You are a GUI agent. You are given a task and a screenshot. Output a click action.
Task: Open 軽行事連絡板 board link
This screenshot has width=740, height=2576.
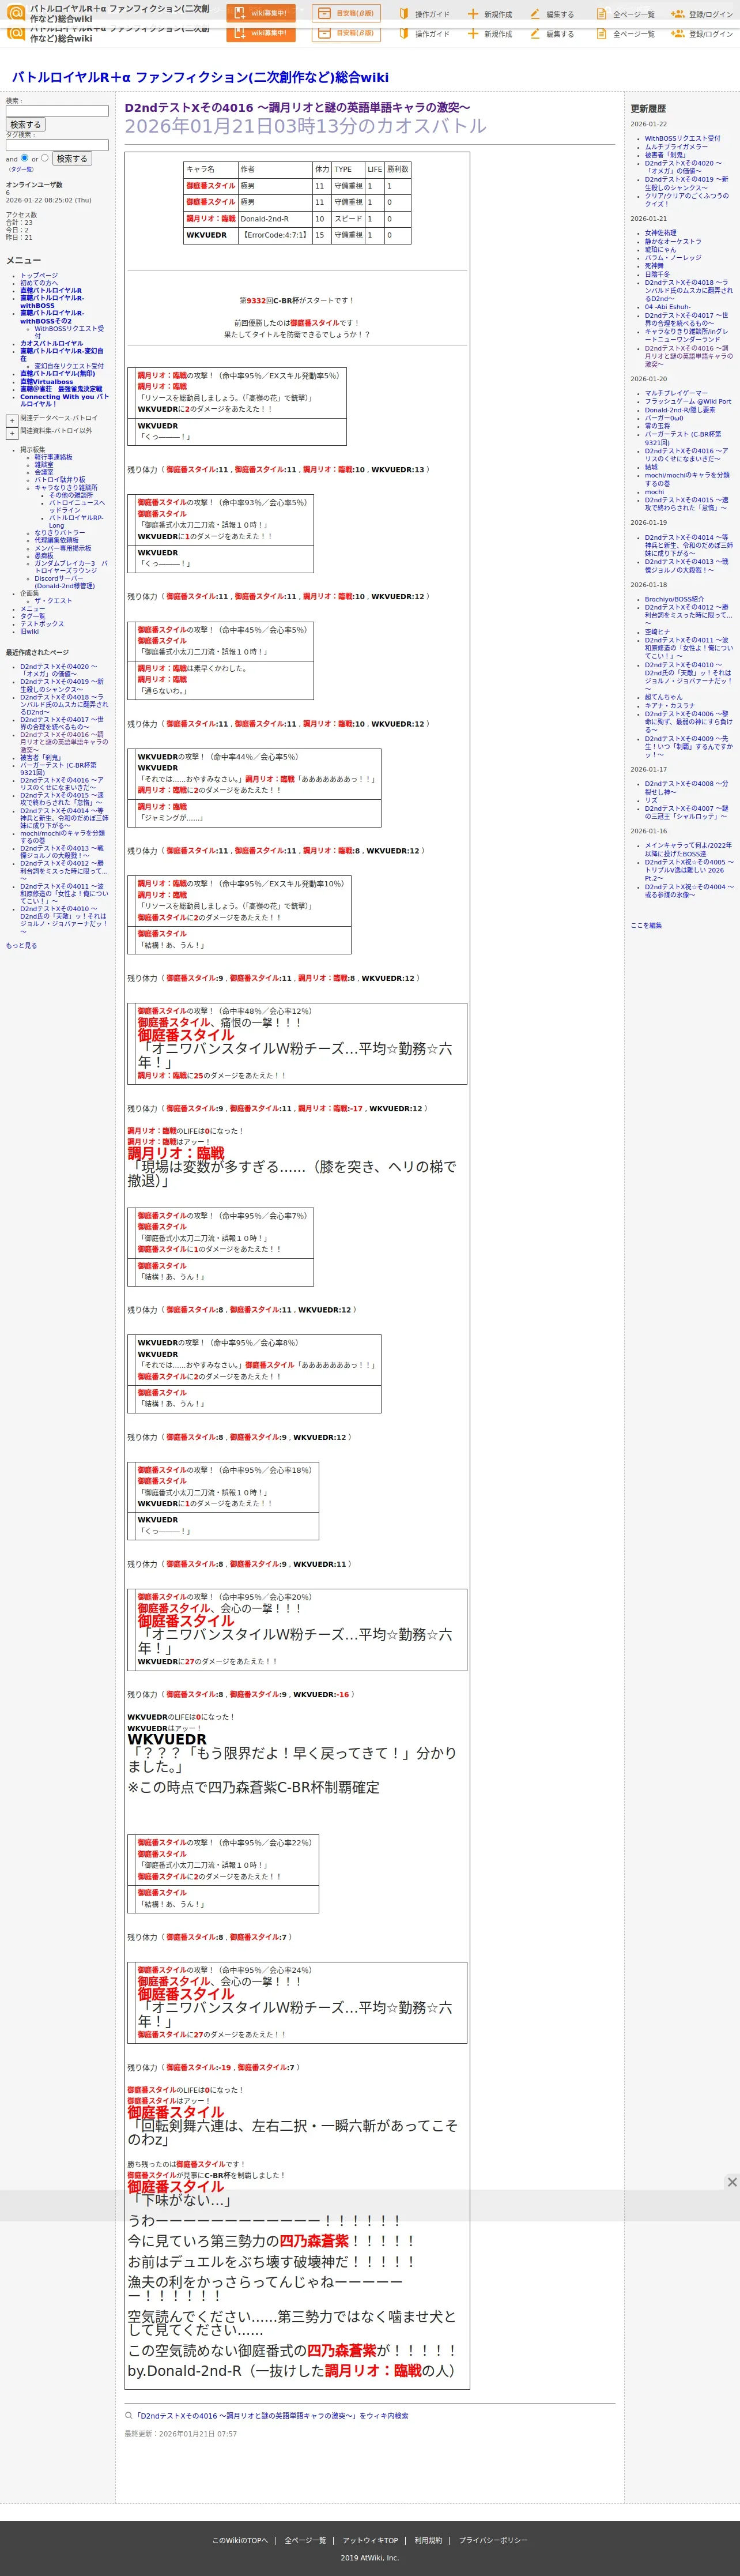[54, 457]
